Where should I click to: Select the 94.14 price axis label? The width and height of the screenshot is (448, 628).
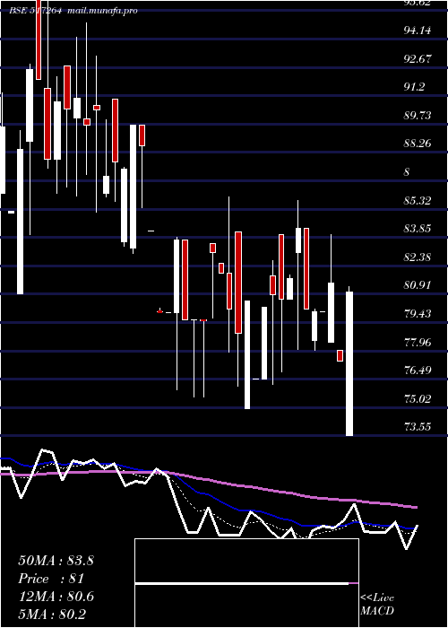point(418,30)
